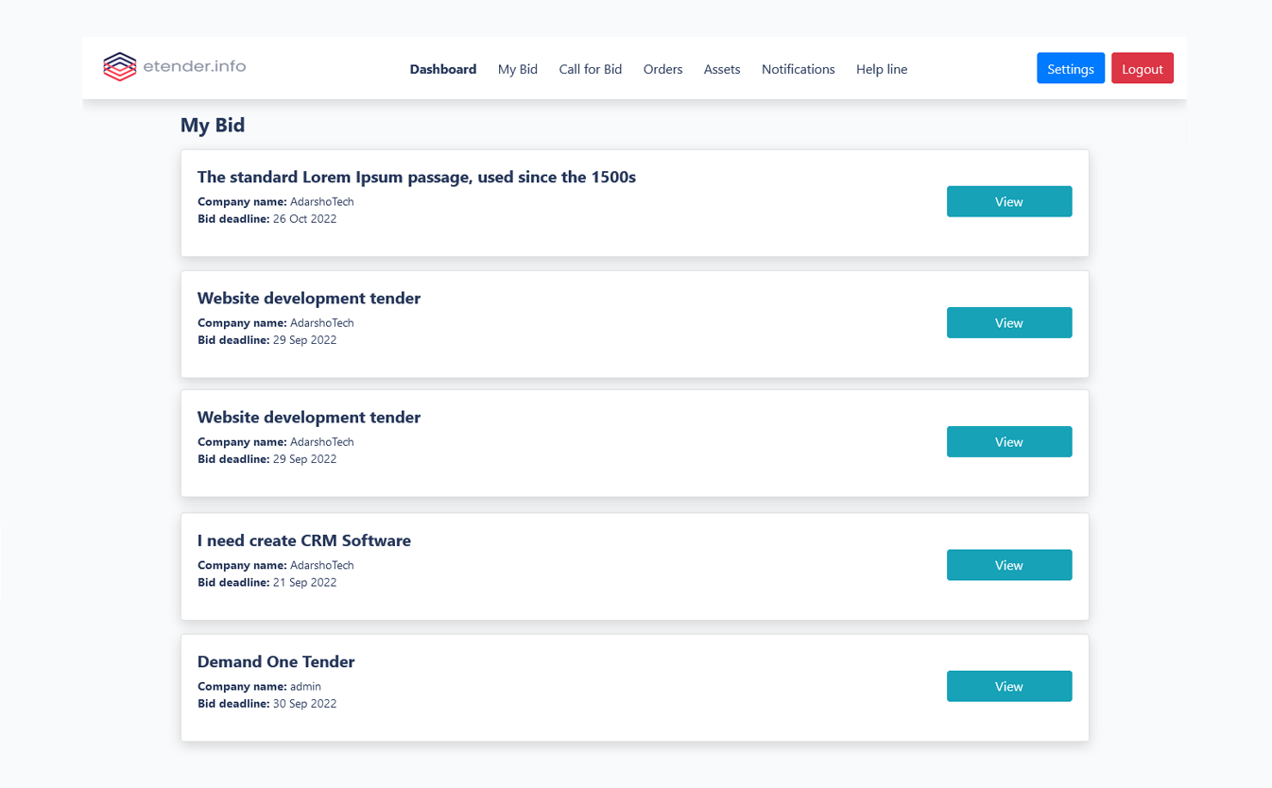1272x788 pixels.
Task: Click 'Bid deadline:' label in CRM Software card
Action: [x=233, y=582]
